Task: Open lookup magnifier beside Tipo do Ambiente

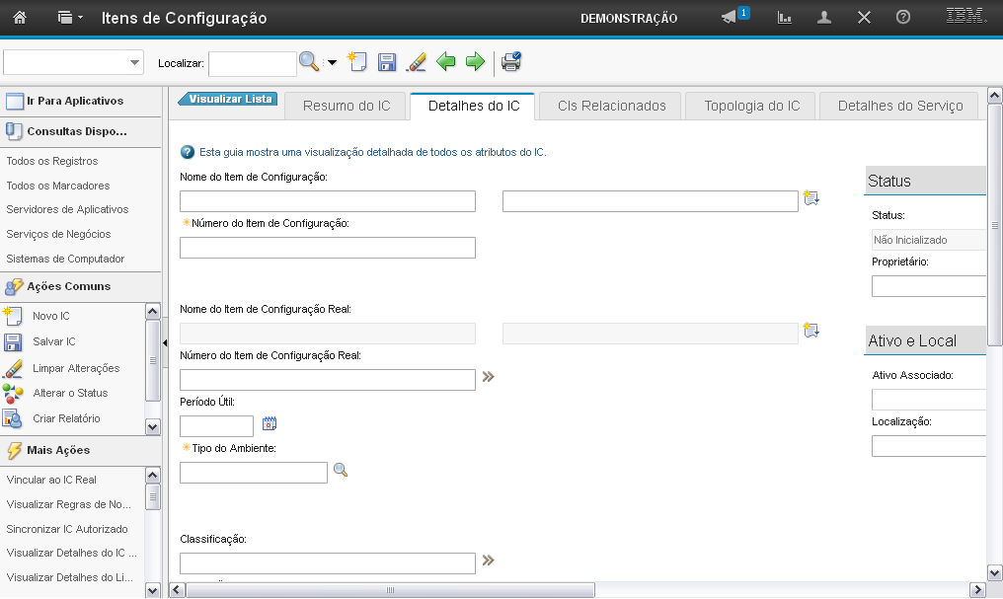Action: pos(342,471)
